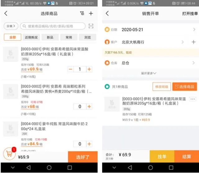Increase quantity of product 0003-0001
Viewport: 199px width, 173px height.
(89, 69)
